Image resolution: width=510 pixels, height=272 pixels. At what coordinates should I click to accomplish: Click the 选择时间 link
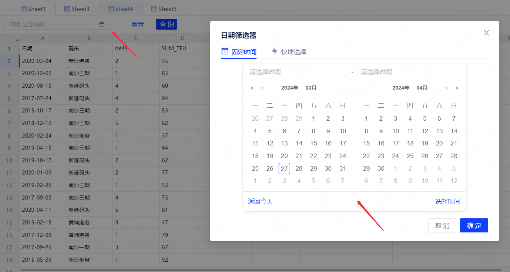click(x=447, y=201)
